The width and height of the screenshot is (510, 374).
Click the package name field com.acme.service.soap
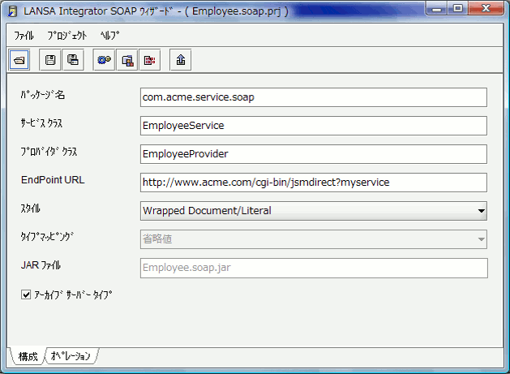[314, 97]
